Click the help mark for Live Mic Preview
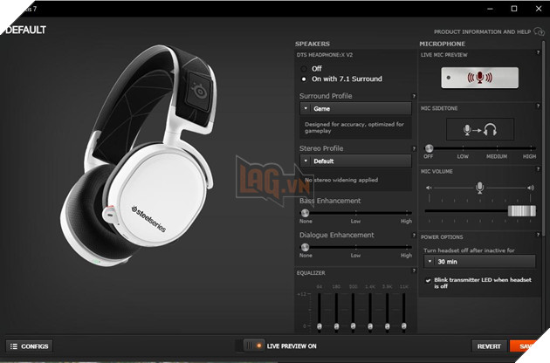 pyautogui.click(x=538, y=52)
